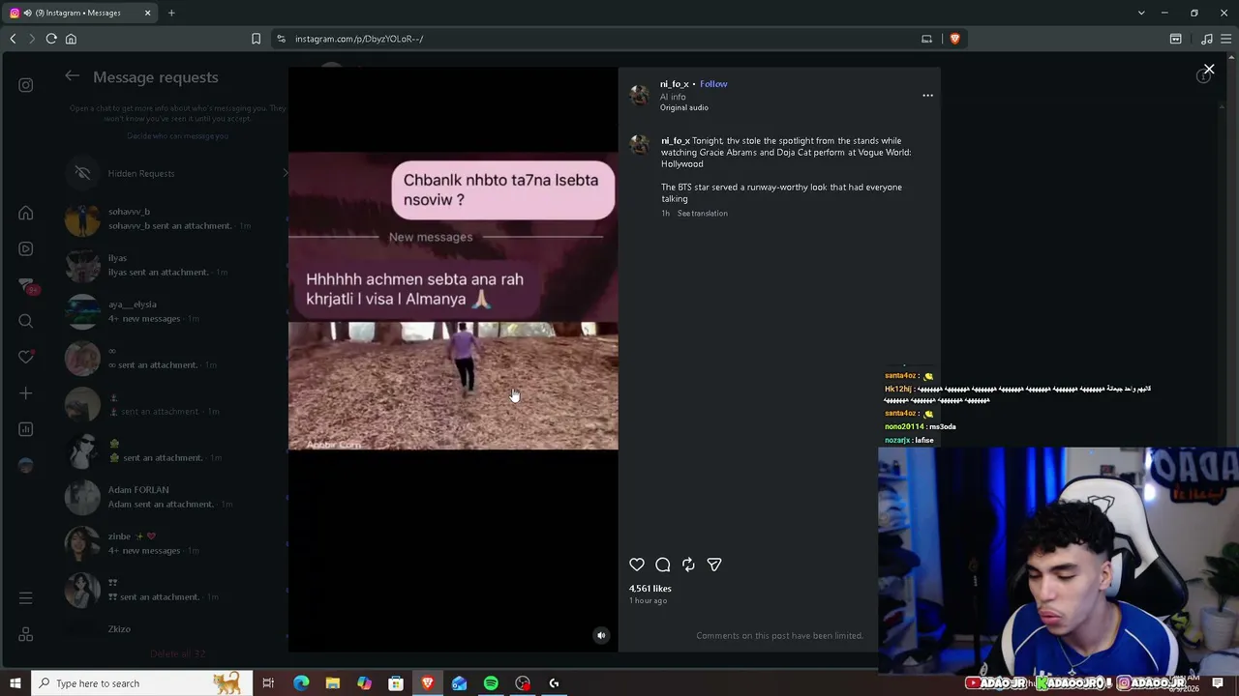
Task: Click the browser Forward button
Action: pos(31,39)
